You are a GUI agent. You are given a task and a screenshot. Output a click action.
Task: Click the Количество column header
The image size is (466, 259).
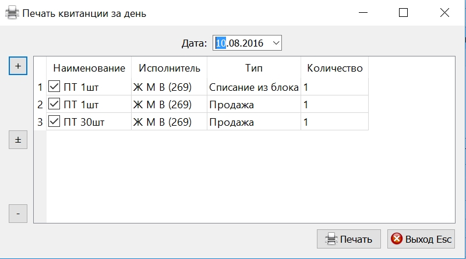click(x=334, y=68)
